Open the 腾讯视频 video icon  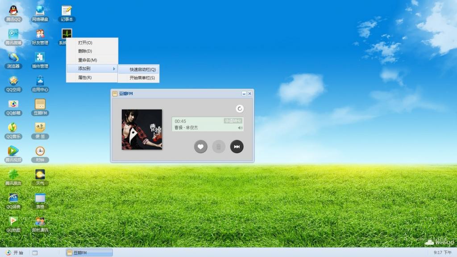tap(13, 154)
